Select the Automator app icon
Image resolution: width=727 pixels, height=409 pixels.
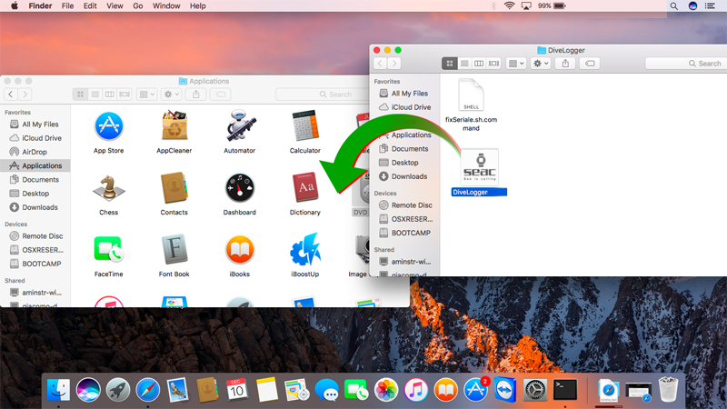[x=240, y=125]
